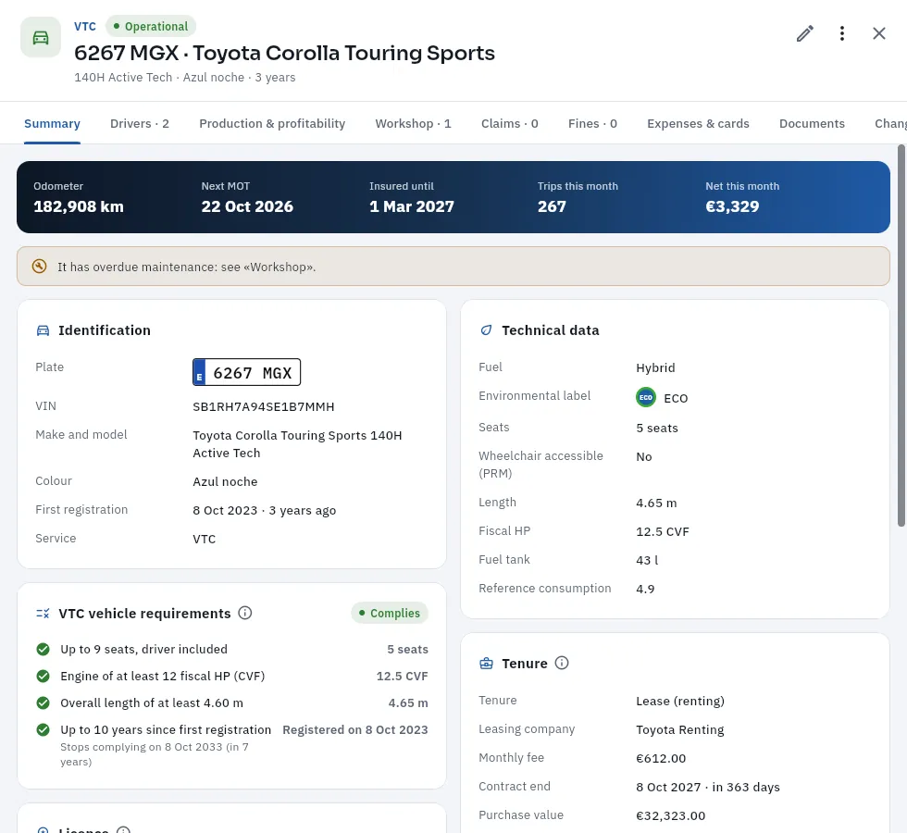Viewport: 907px width, 833px height.
Task: Click the VTC vehicle requirements checklist icon
Action: tap(43, 613)
